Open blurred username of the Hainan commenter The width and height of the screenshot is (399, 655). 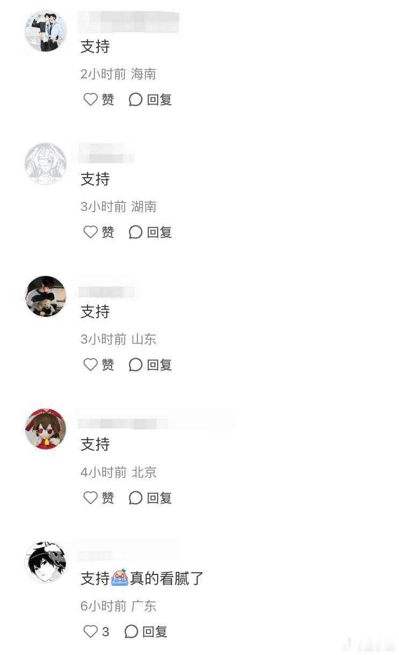point(129,22)
